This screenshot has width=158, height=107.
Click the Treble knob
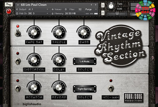tap(59, 32)
